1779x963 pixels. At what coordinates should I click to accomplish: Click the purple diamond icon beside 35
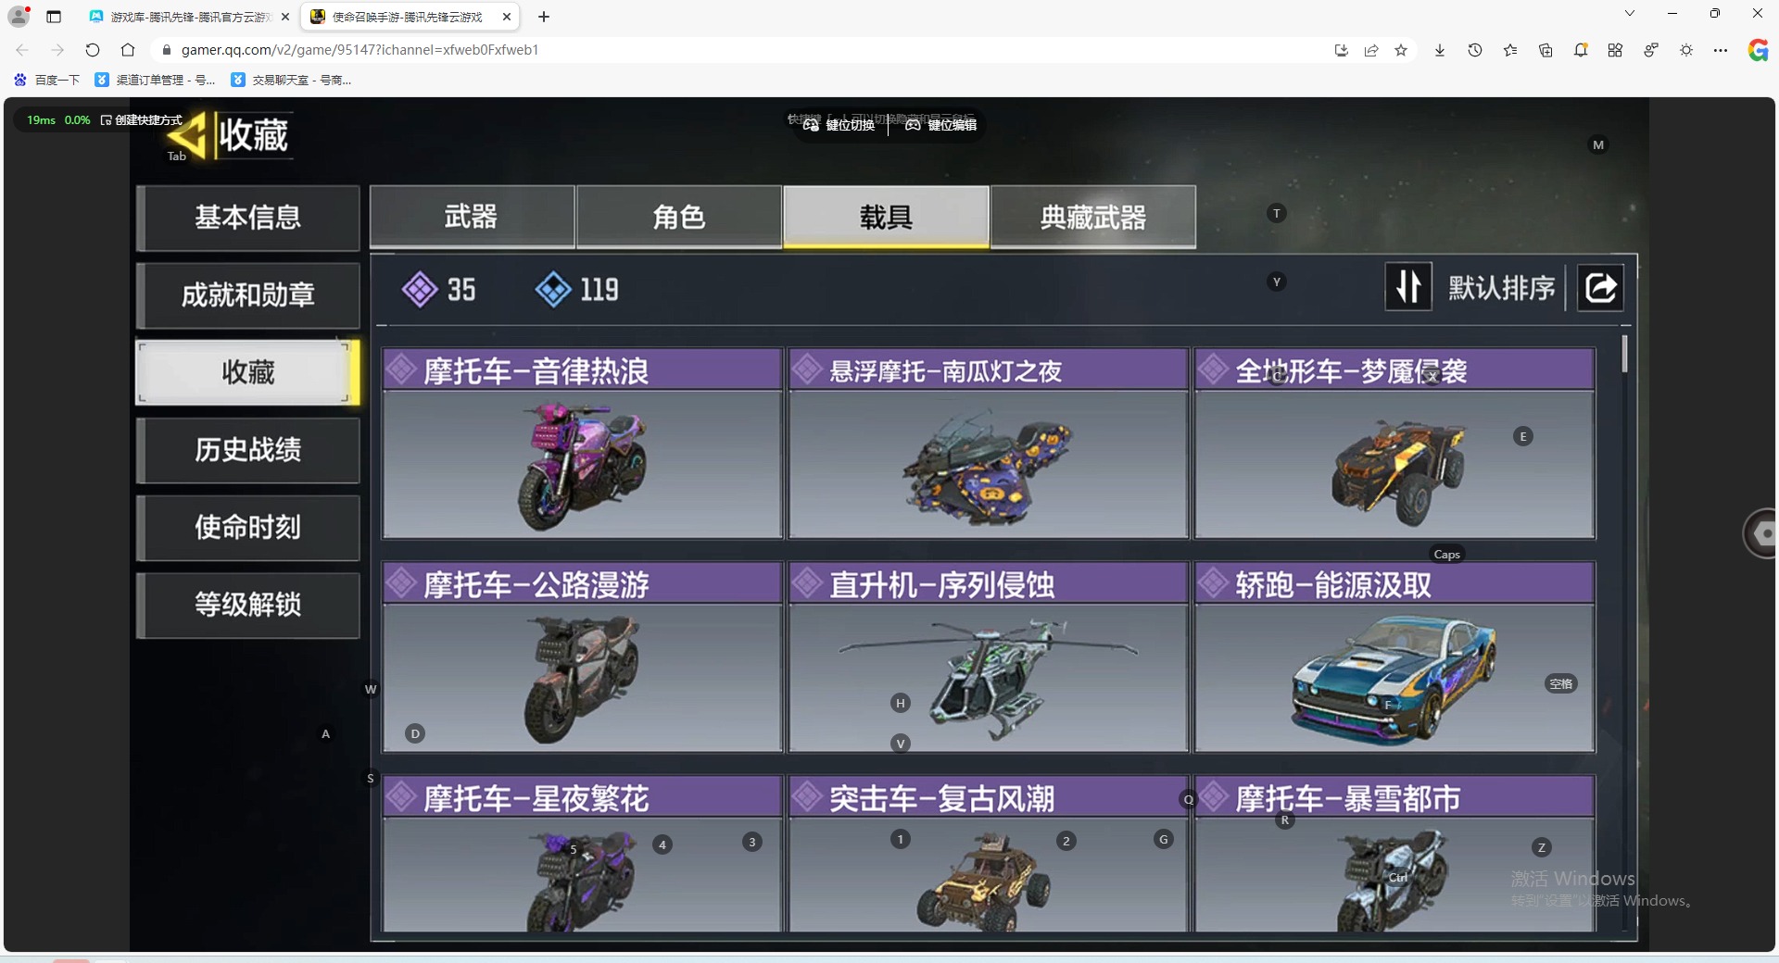tap(420, 290)
